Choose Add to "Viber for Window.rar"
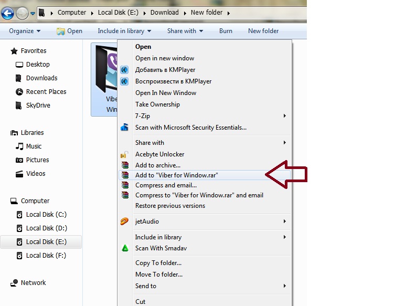Viewport: 395px width, 306px height. (x=205, y=175)
